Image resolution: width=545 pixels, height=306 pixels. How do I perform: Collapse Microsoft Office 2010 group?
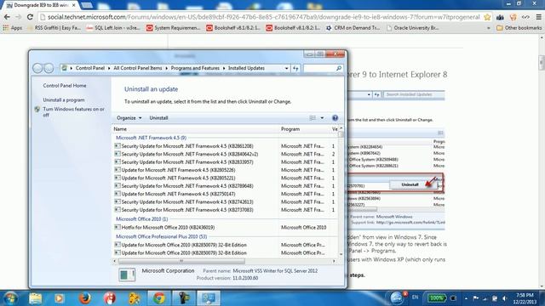coord(142,219)
